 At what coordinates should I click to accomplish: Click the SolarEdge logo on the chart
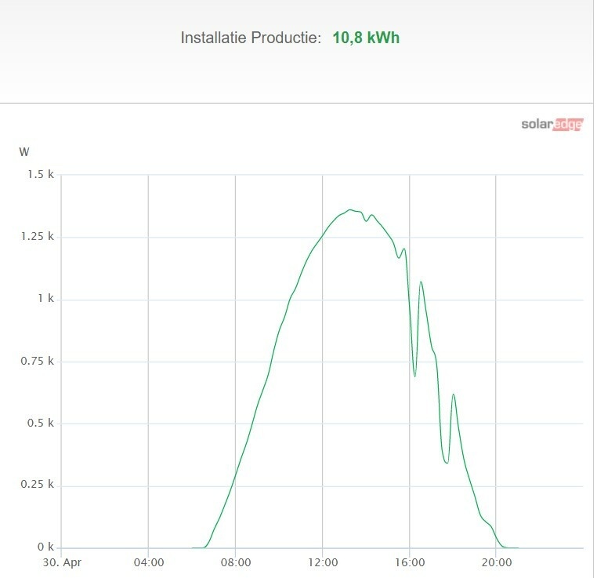coord(552,124)
